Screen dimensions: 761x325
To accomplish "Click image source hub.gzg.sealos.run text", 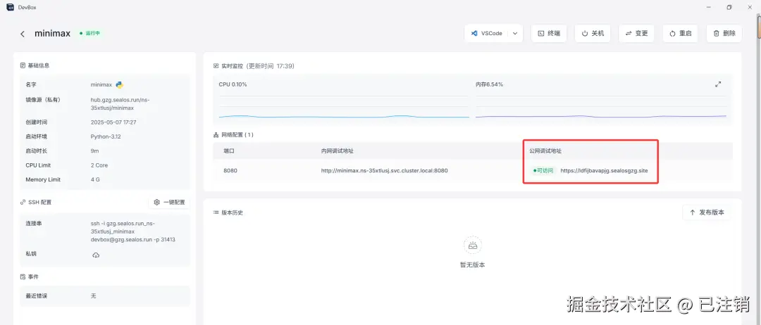I will click(x=120, y=103).
